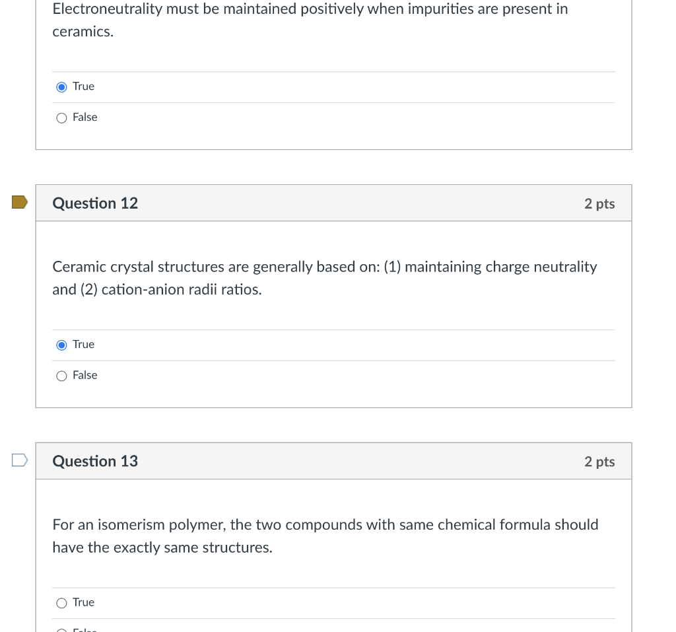Click the Question 12 header

point(95,203)
